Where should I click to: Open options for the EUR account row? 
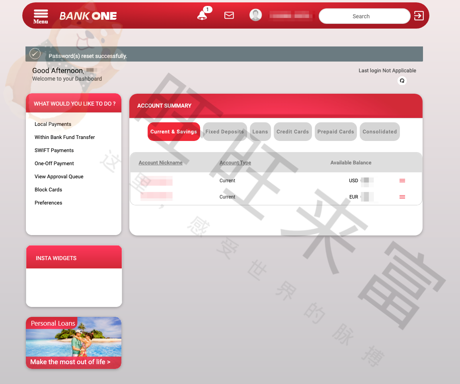[402, 197]
